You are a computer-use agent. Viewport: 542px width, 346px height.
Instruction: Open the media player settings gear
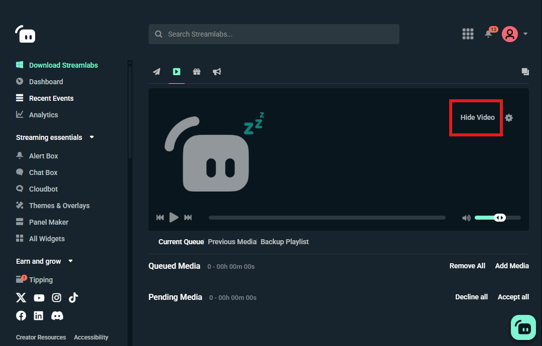pos(509,117)
